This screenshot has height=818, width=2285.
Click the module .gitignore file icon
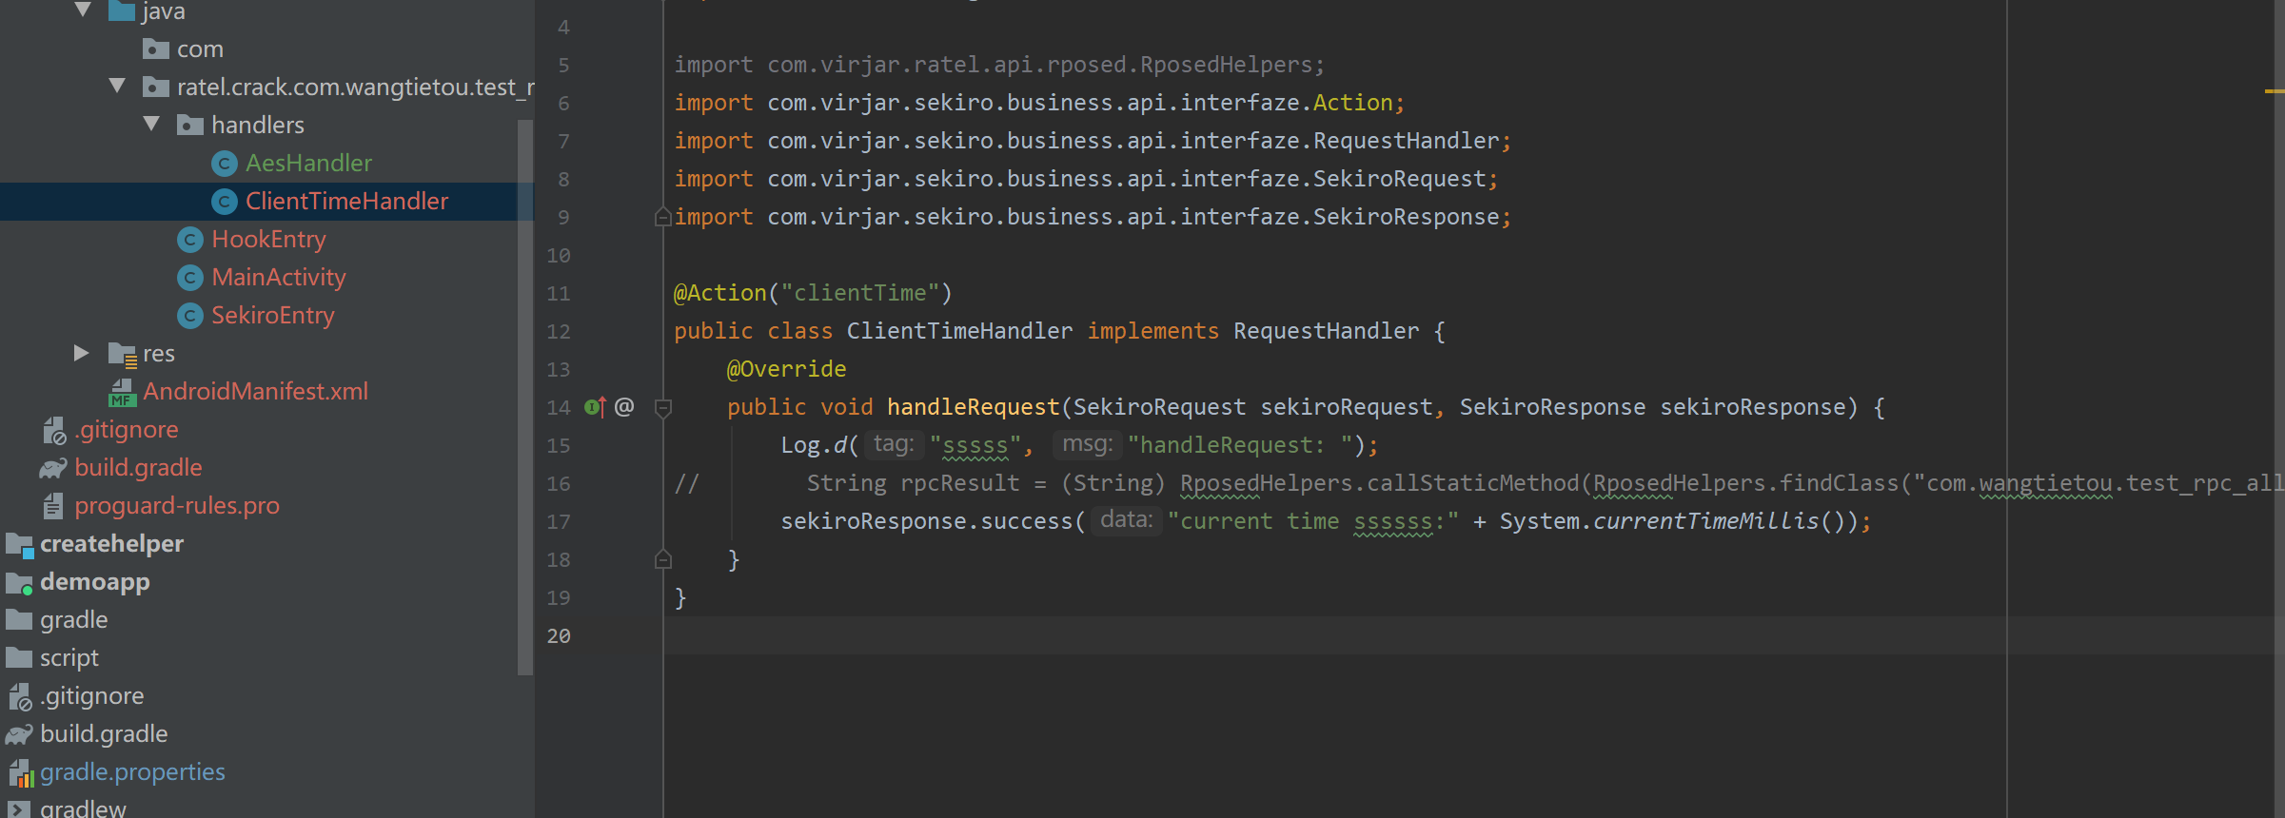click(x=54, y=430)
